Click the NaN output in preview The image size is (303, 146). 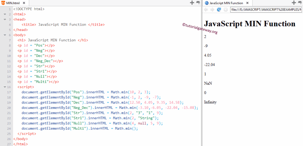tap(208, 84)
